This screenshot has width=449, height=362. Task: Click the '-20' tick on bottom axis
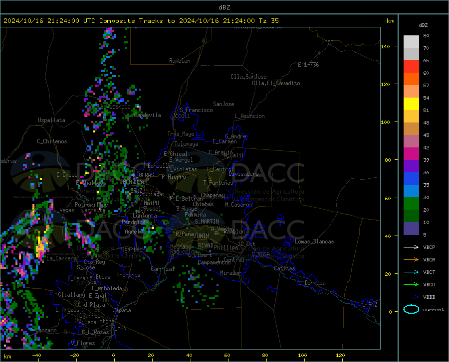74,355
